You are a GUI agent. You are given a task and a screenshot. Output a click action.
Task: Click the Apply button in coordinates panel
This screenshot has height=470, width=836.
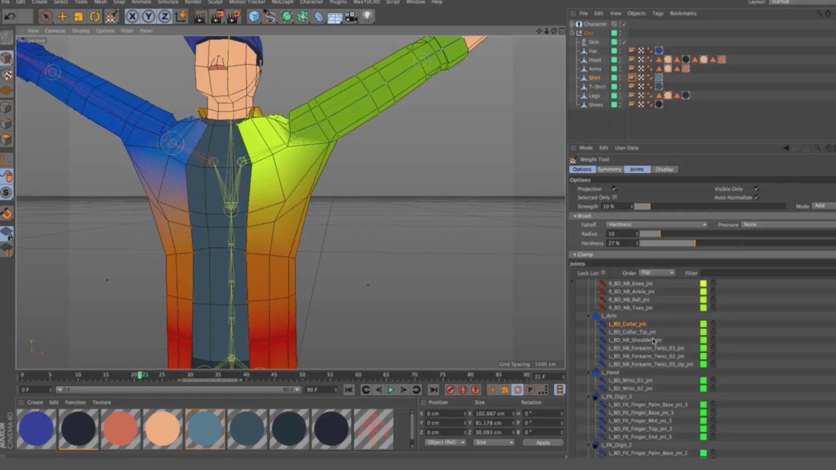click(x=543, y=442)
